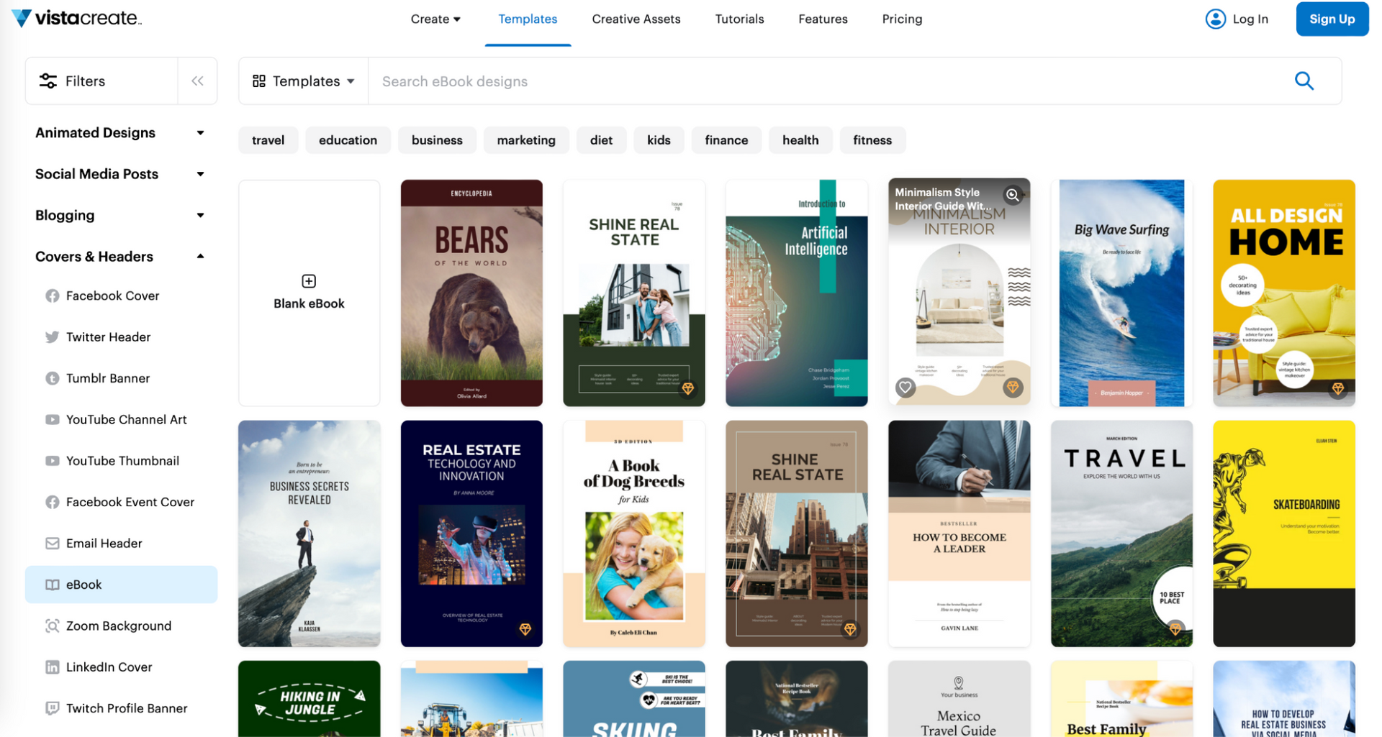Open the Create dropdown
This screenshot has width=1382, height=737.
coord(435,19)
